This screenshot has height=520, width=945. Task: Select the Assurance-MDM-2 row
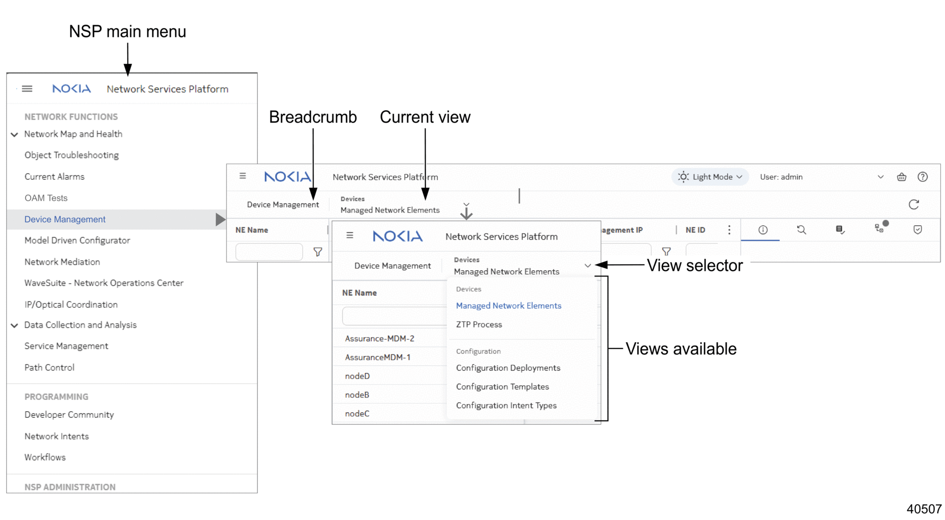[x=379, y=338]
